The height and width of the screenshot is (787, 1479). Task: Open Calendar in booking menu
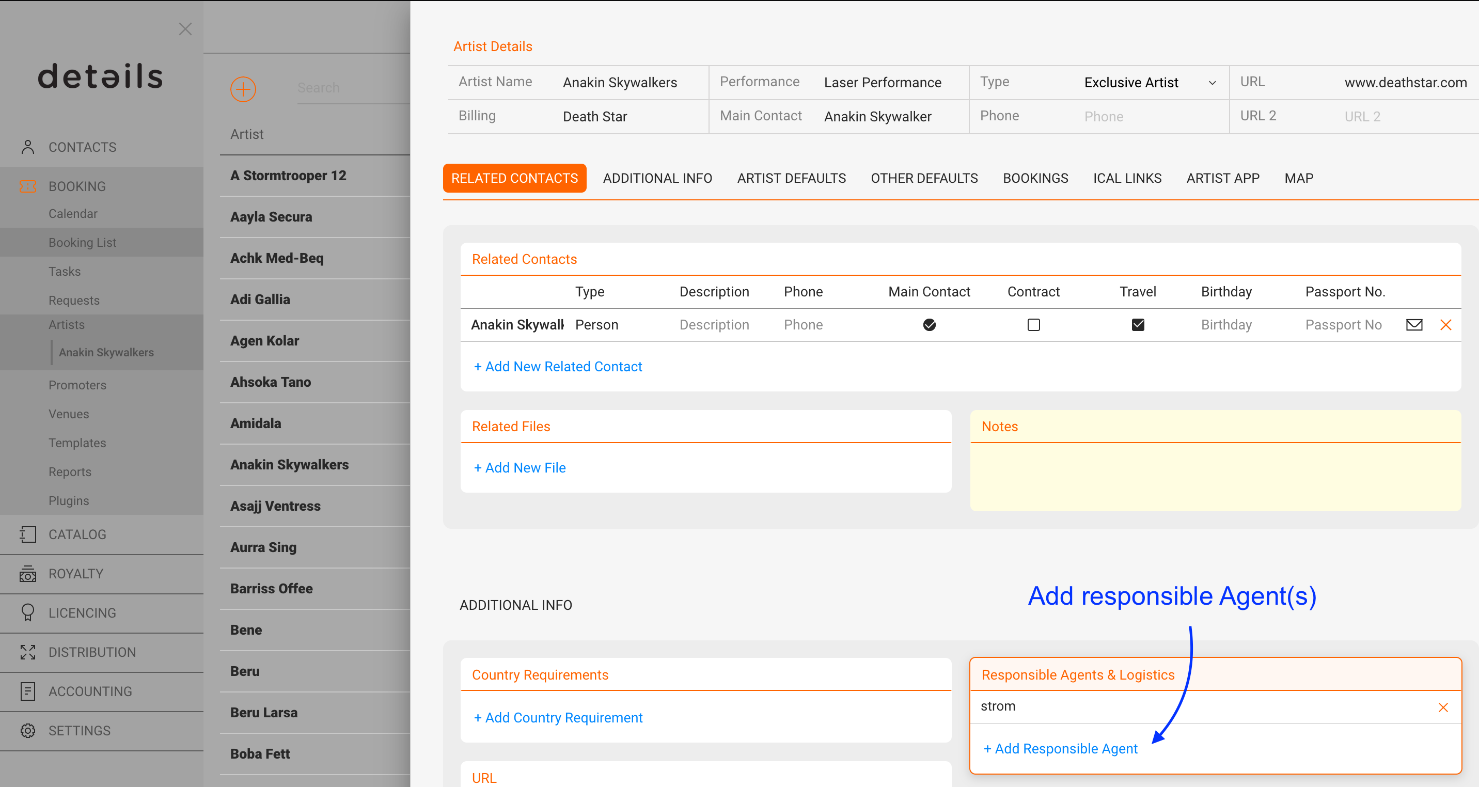coord(73,214)
